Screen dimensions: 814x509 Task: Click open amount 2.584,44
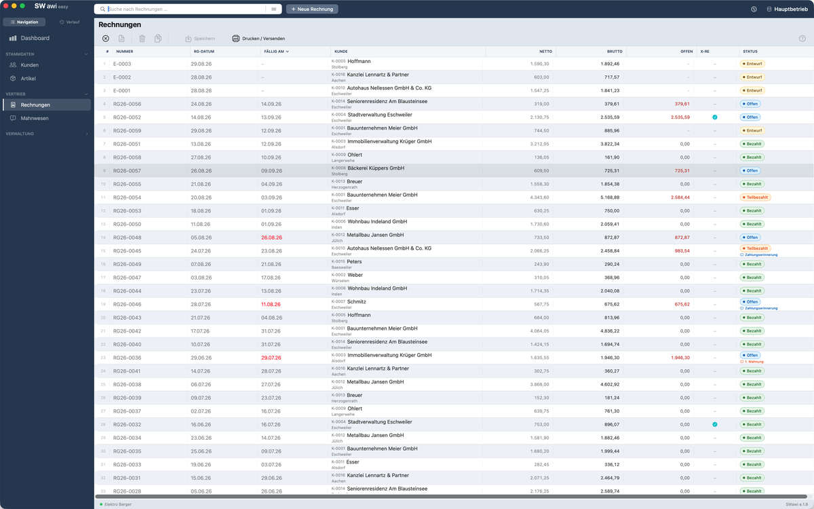point(680,197)
